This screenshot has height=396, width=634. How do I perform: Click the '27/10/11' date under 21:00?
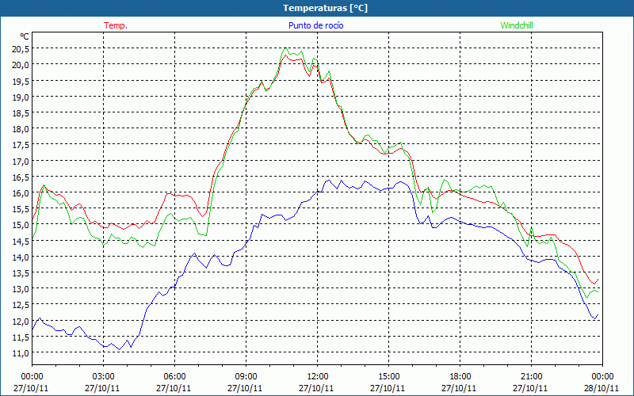coord(530,388)
